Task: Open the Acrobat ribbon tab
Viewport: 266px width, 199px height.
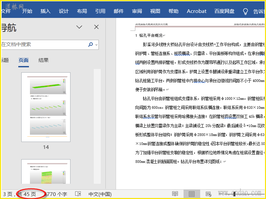Action: (x=197, y=11)
